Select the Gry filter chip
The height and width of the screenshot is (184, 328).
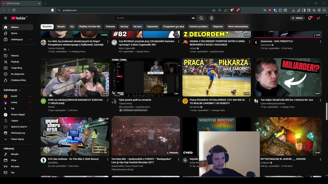(72, 27)
